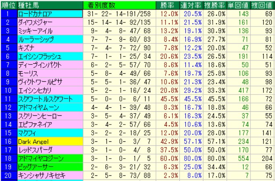Screen dimensions: 275x181
Task: Click record 31- 22- 14-191/258
Action: click(119, 14)
